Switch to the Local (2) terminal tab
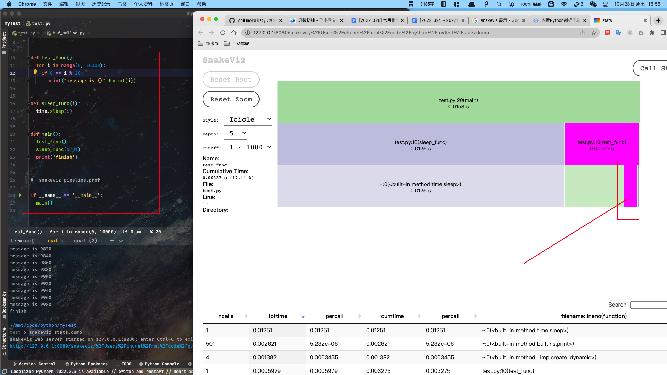This screenshot has height=375, width=667. click(83, 240)
